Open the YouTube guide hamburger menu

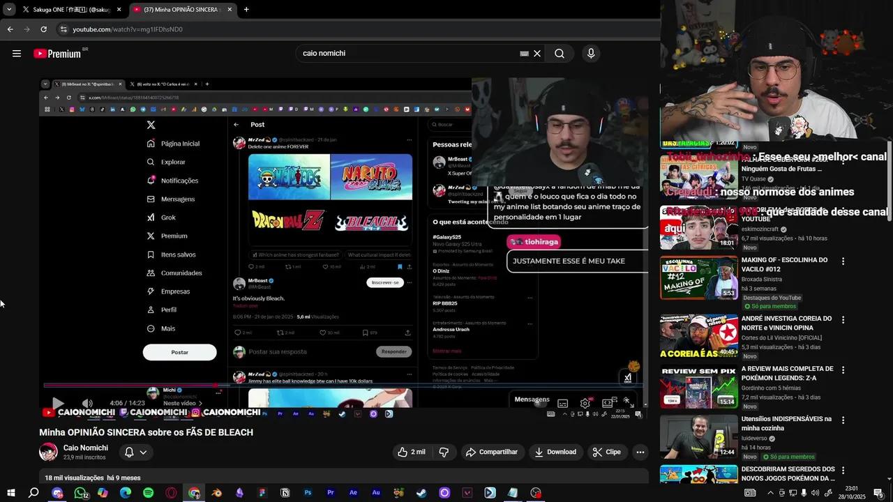[17, 54]
